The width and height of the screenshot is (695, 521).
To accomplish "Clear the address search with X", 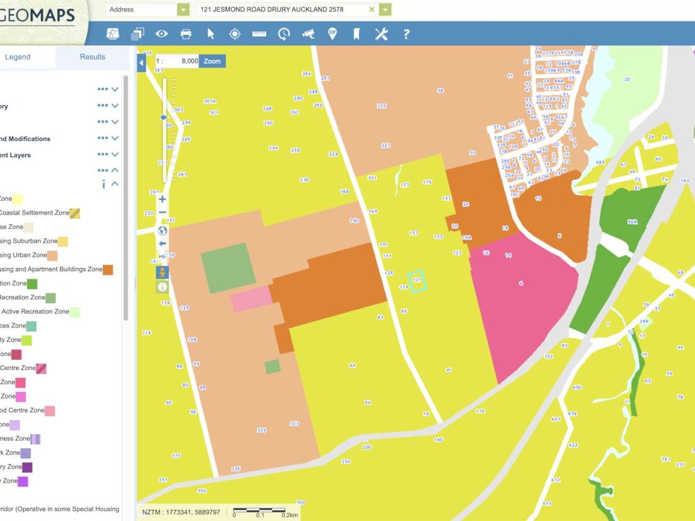I will 371,9.
